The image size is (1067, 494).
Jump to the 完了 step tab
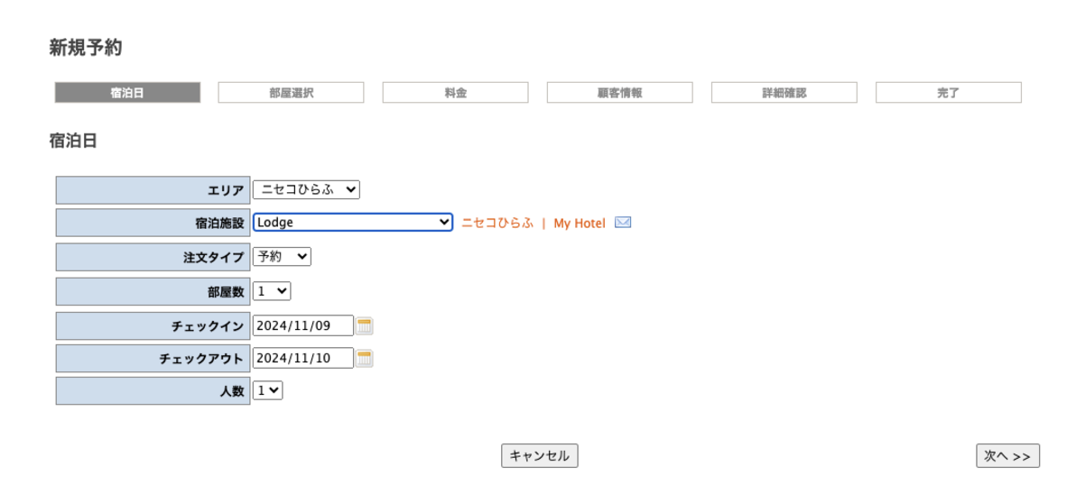(x=948, y=93)
